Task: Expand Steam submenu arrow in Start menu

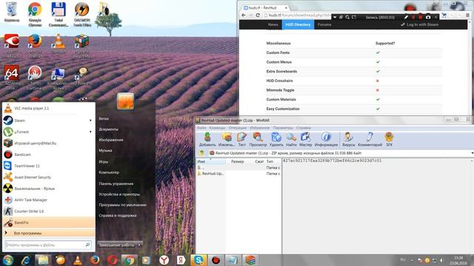Action: [90, 120]
